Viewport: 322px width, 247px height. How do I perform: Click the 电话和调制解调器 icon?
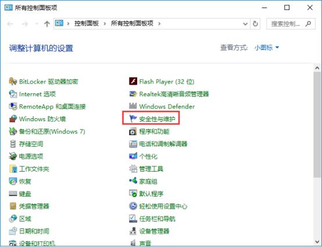tap(133, 144)
